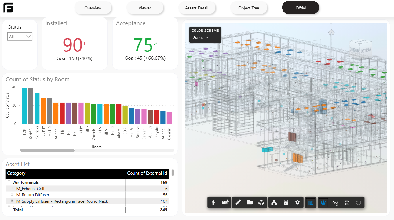Activate the measure tool in the viewer
The image size is (394, 220).
(x=239, y=202)
